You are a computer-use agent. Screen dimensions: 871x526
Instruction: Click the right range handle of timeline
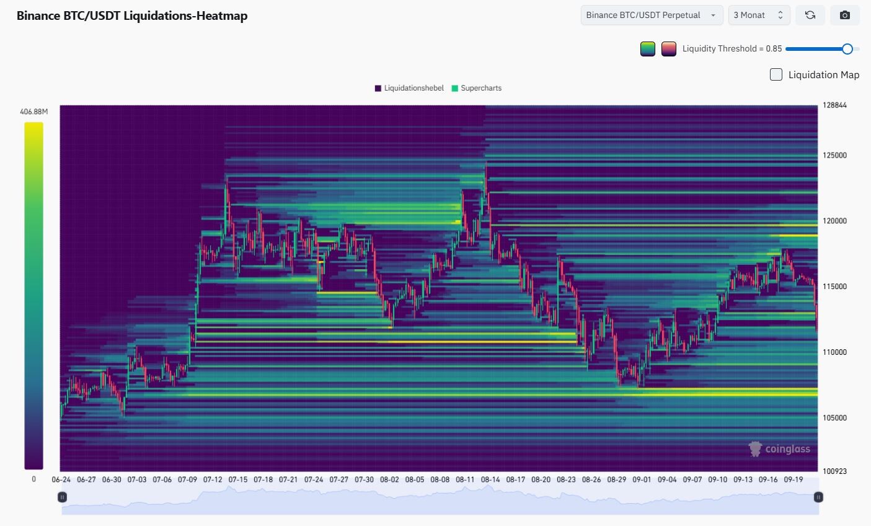pos(818,497)
